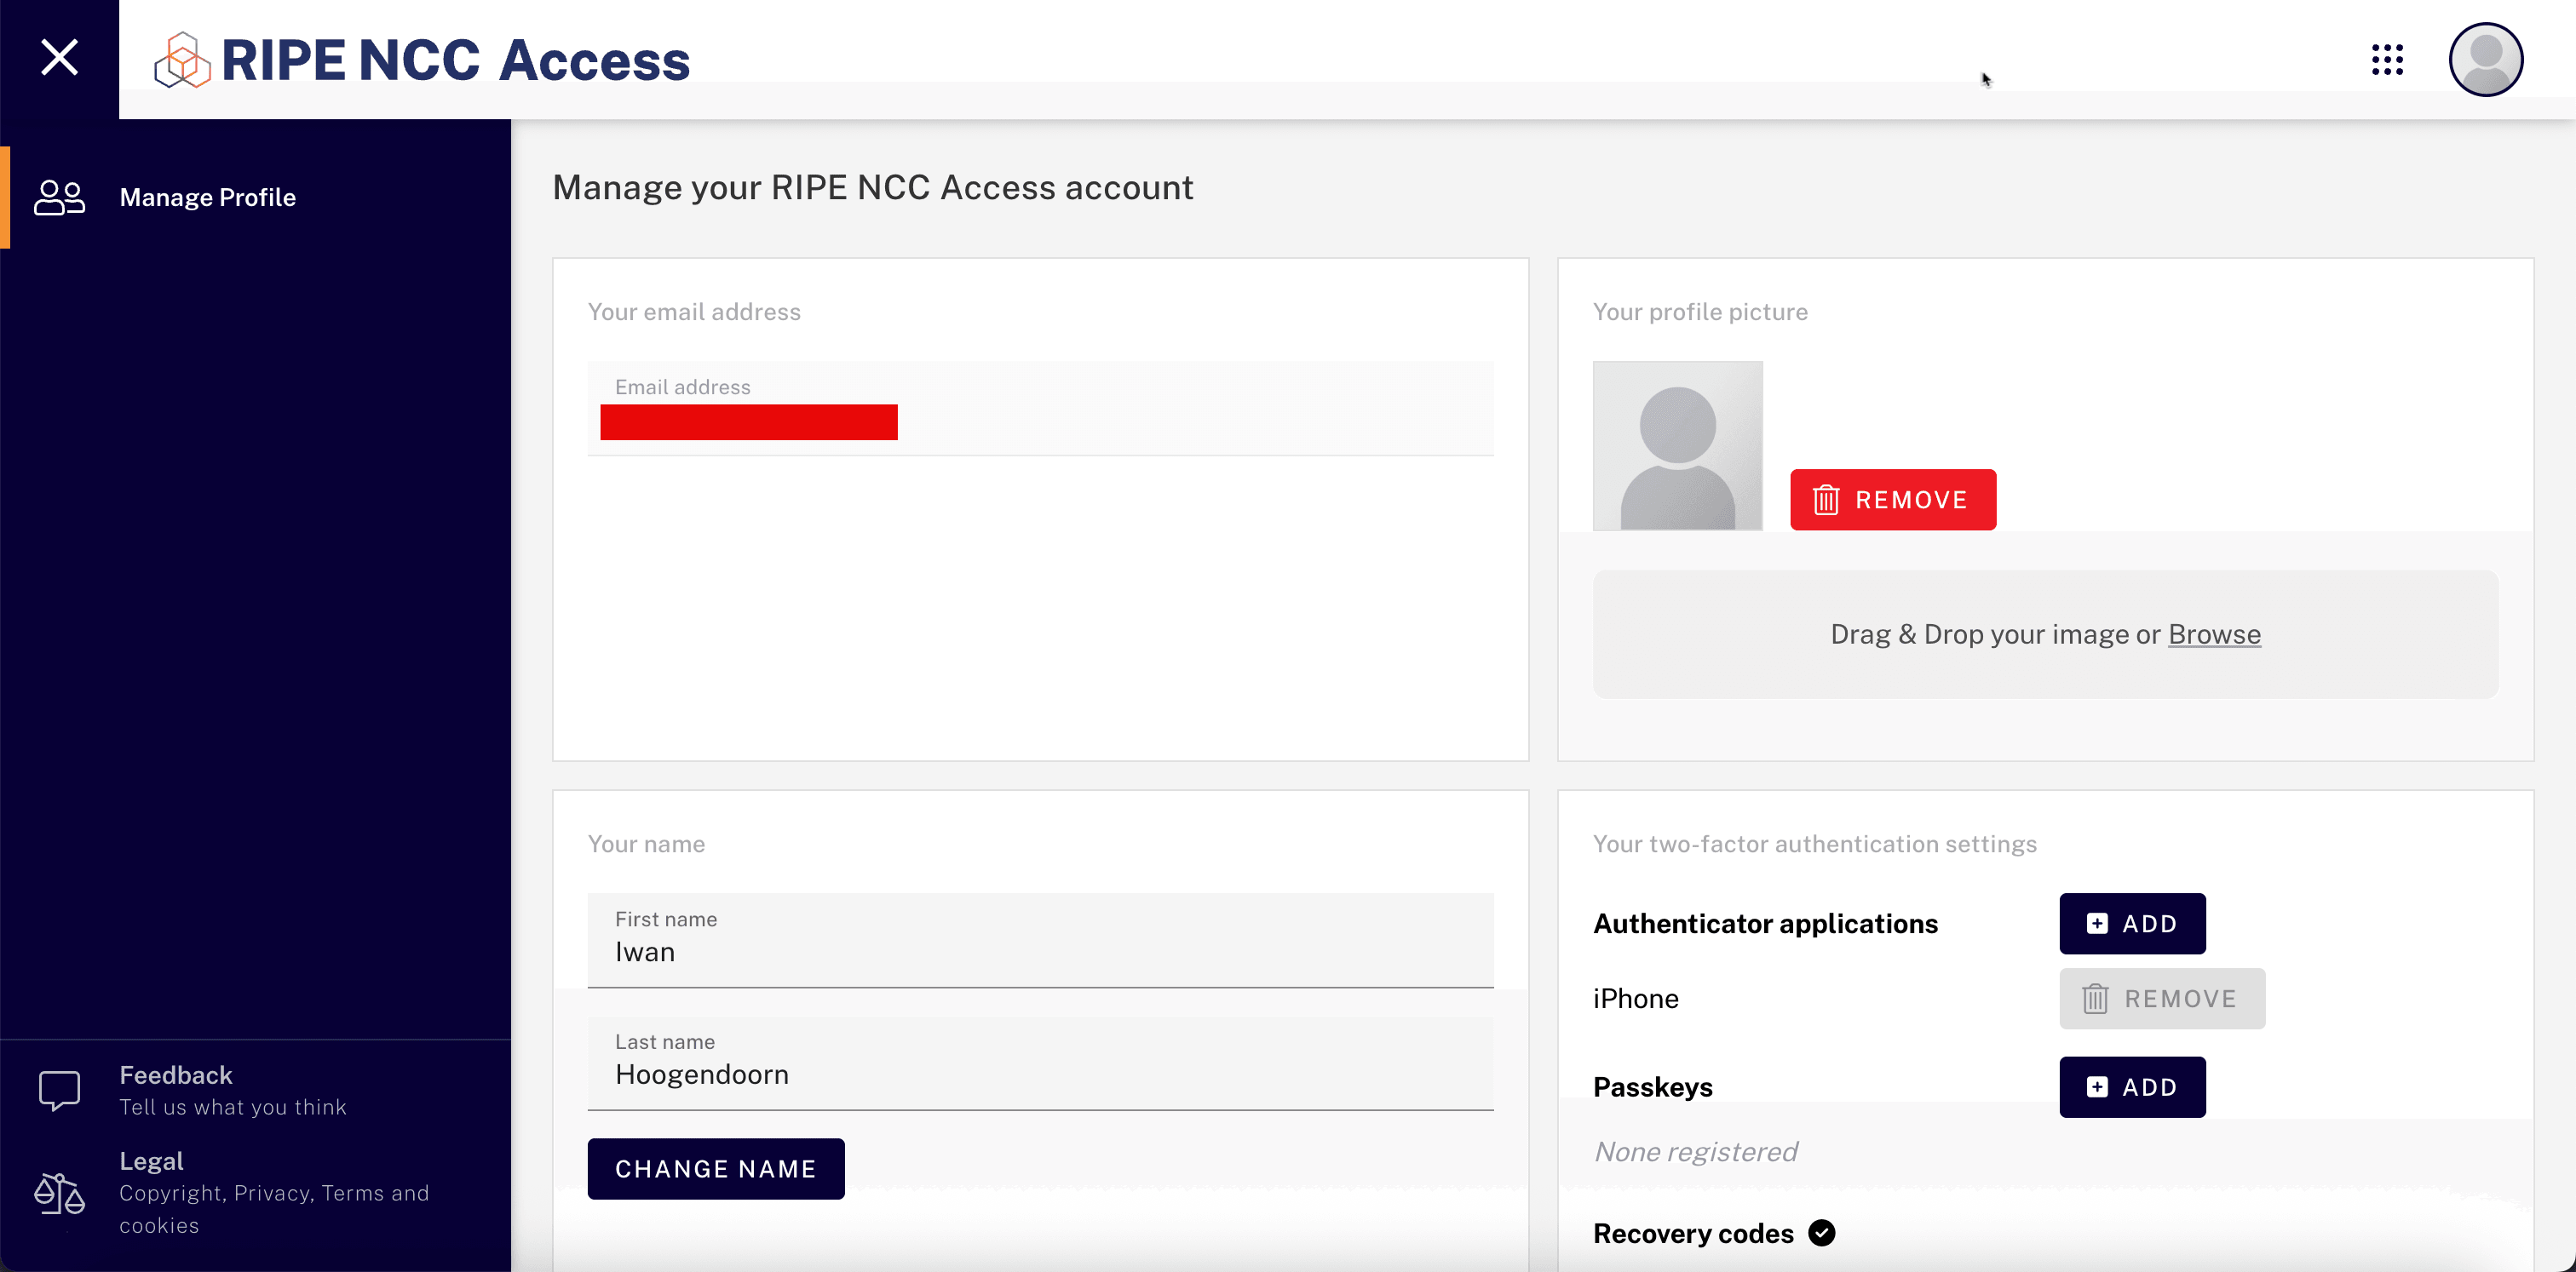This screenshot has width=2576, height=1272.
Task: Select Manage Profile in sidebar
Action: click(207, 198)
